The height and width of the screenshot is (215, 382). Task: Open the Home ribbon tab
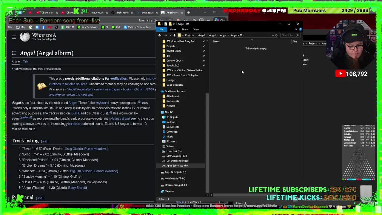173,29
